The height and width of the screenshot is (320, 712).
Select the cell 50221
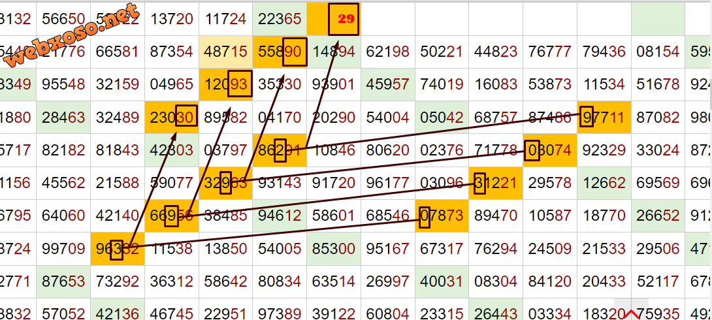tap(442, 52)
